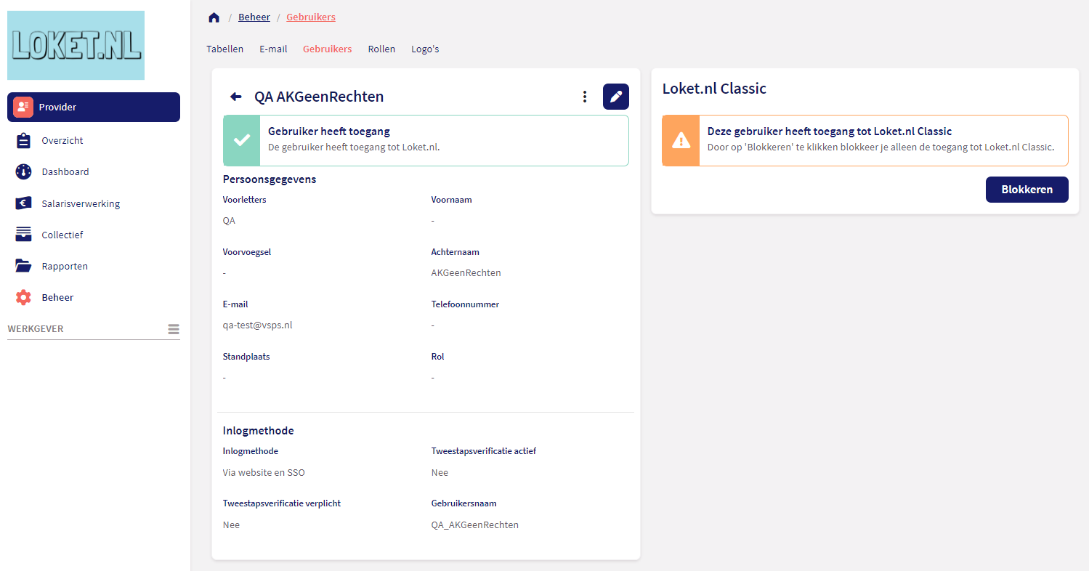Expand the Werkgever hamburger menu
Screen dimensions: 1089x571
(174, 329)
